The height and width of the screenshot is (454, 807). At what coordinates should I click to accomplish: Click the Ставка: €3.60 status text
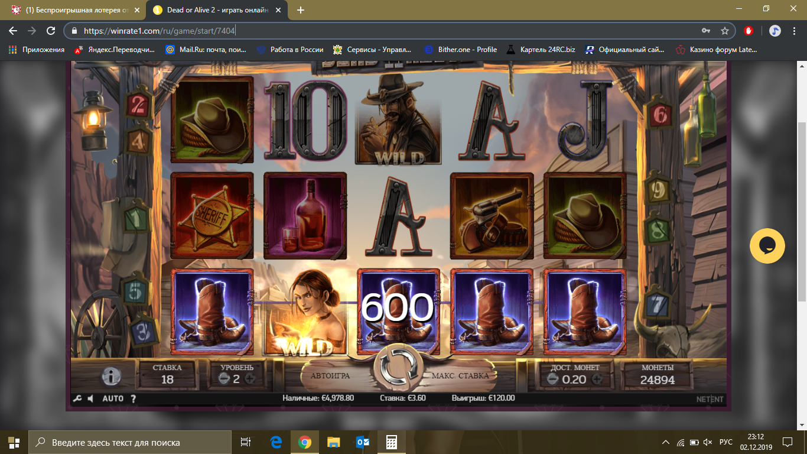pos(402,398)
